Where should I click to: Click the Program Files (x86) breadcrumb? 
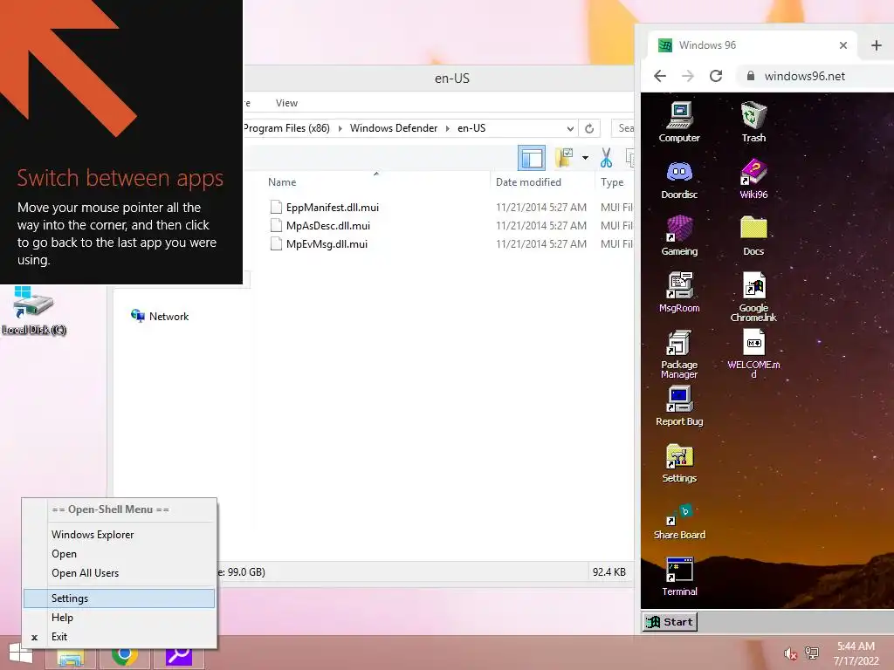pos(286,128)
